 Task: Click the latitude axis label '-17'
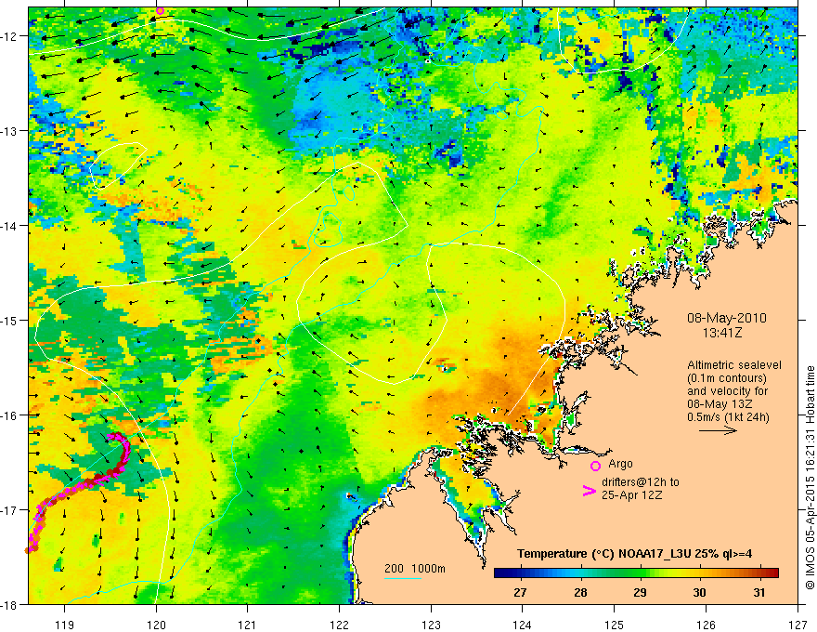(x=9, y=510)
